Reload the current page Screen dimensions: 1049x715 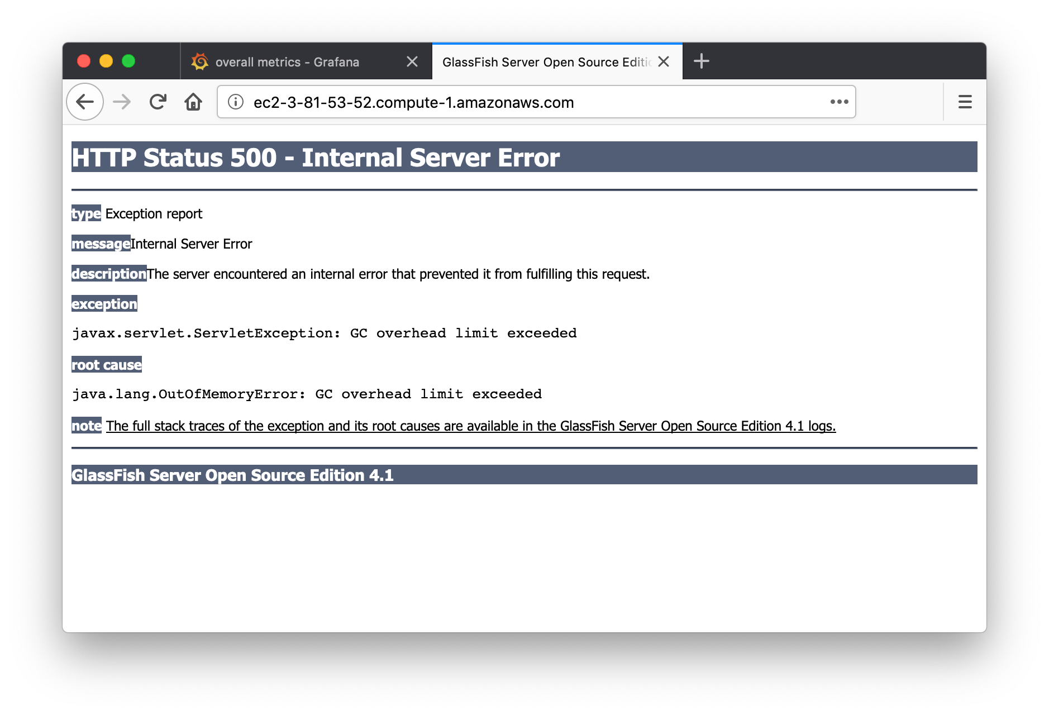click(x=158, y=102)
